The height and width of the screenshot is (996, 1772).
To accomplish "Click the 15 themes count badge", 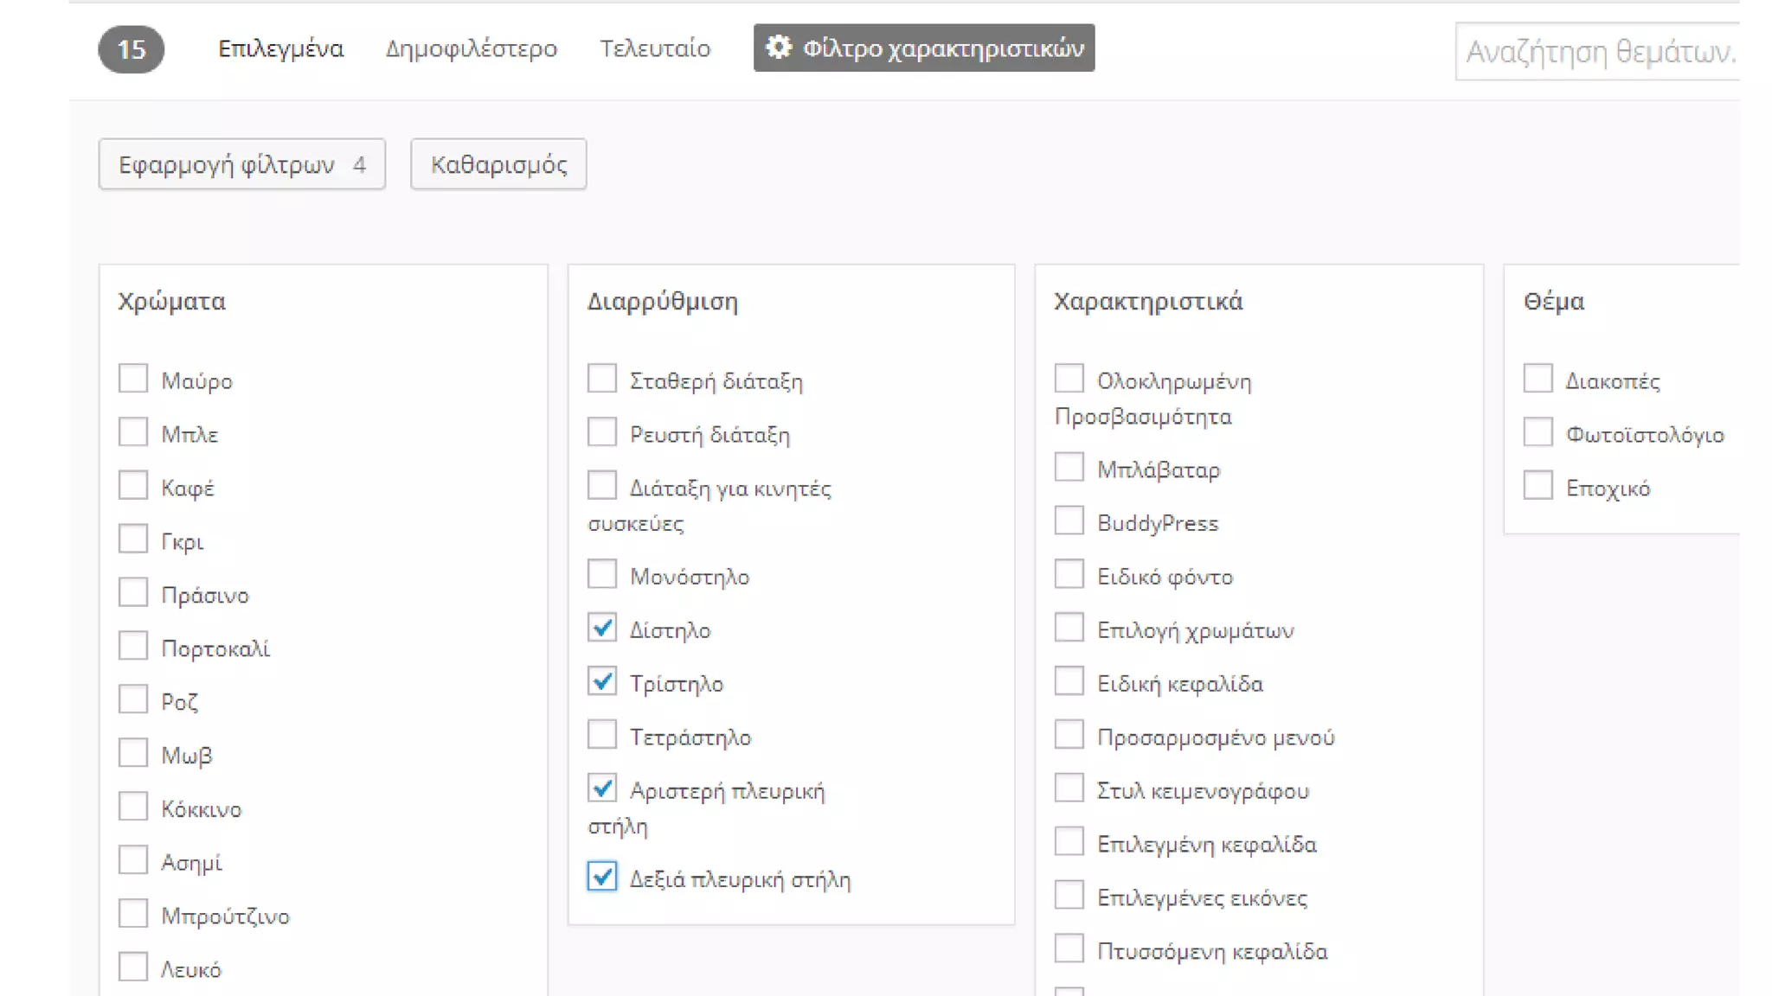I will click(x=131, y=49).
